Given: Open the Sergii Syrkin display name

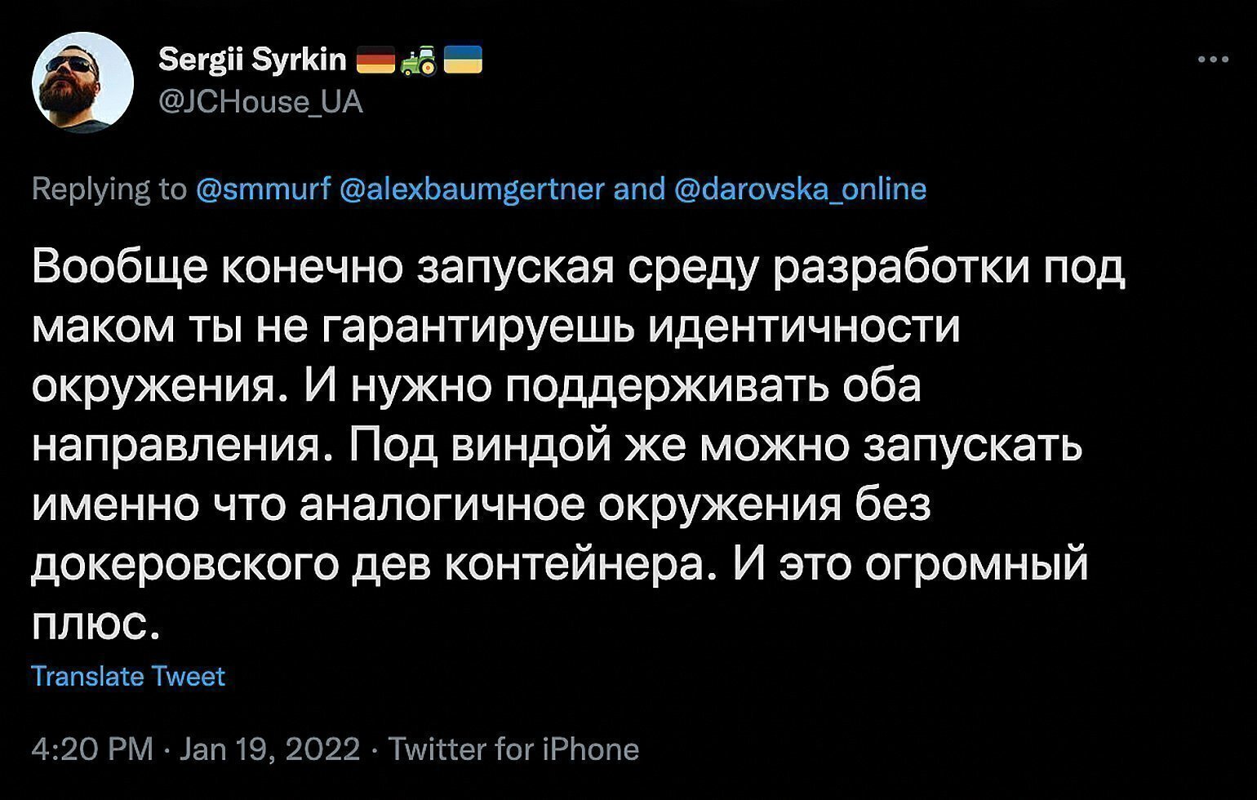Looking at the screenshot, I should pyautogui.click(x=253, y=60).
